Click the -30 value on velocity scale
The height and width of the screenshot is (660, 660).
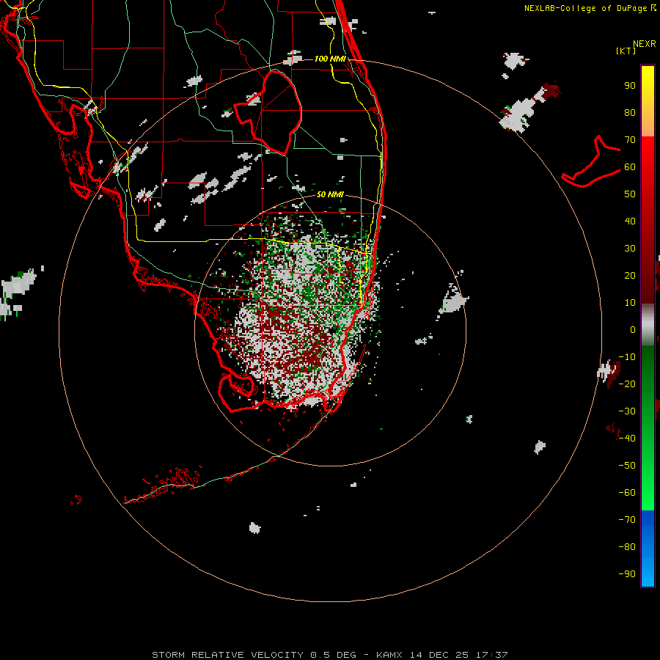pyautogui.click(x=627, y=411)
